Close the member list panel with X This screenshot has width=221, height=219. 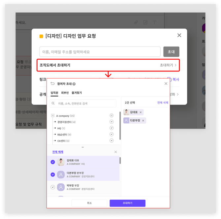[115, 152]
